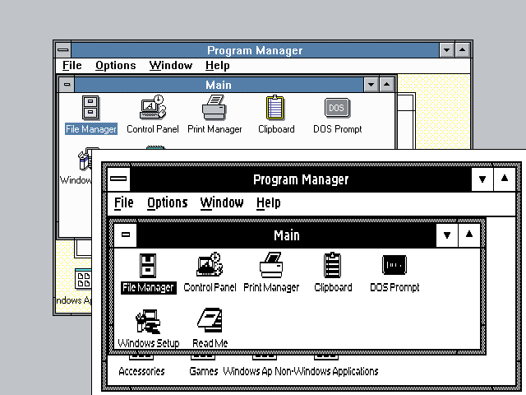Open the Options menu in the color window
The image size is (526, 395).
[x=115, y=66]
